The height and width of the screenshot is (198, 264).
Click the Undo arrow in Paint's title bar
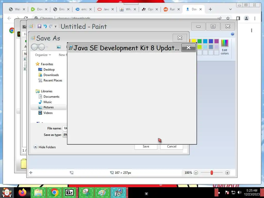pos(45,26)
